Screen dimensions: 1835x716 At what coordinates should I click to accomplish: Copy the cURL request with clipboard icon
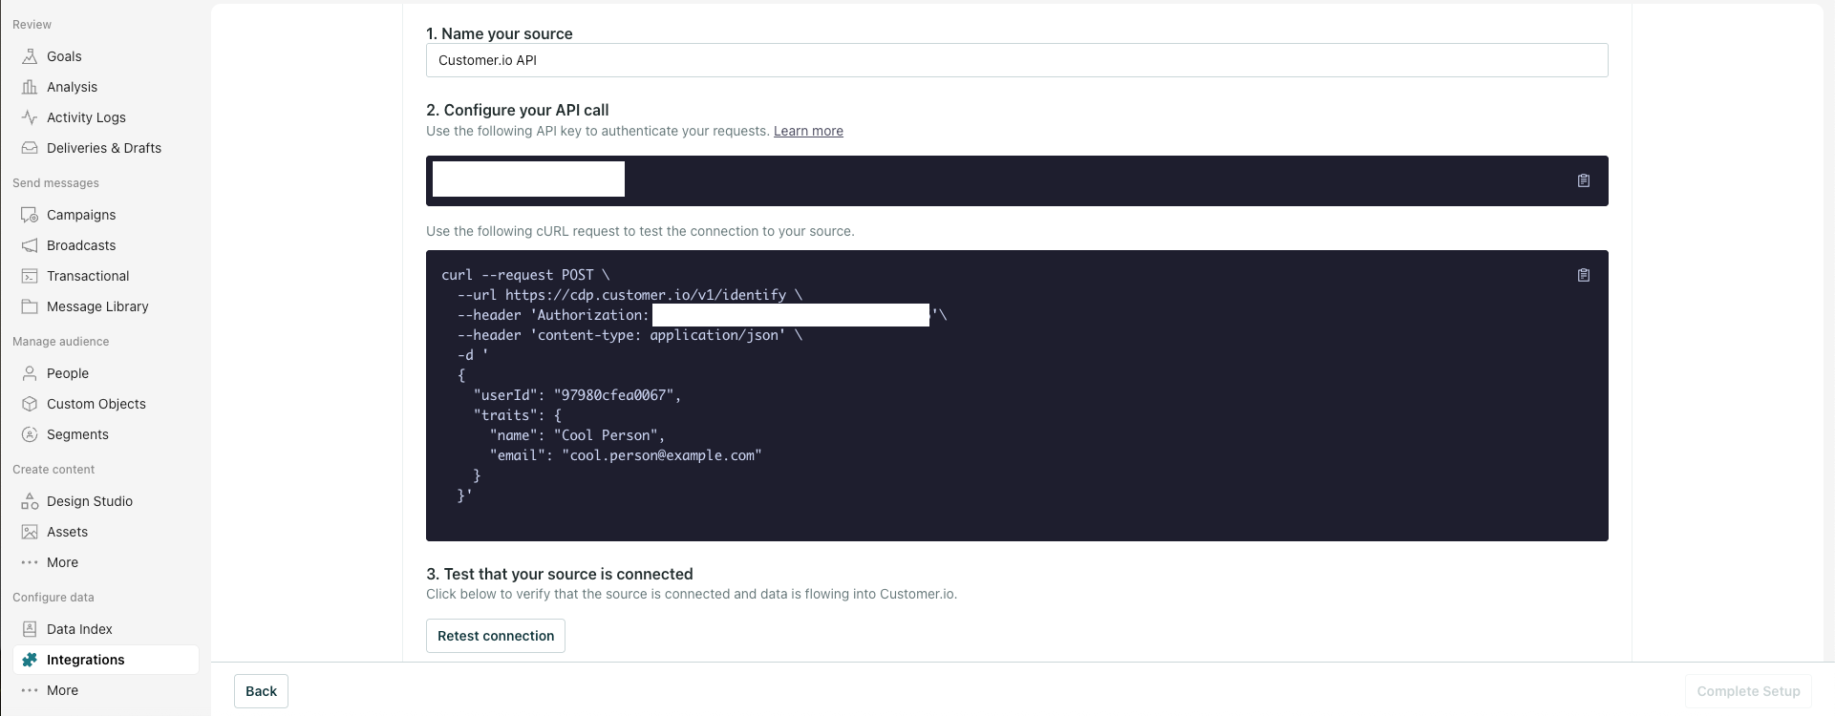pyautogui.click(x=1584, y=275)
